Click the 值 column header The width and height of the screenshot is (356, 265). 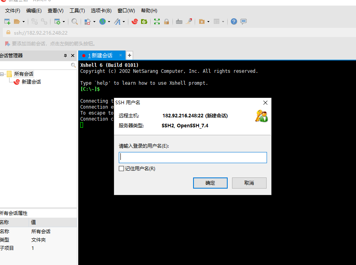pyautogui.click(x=53, y=222)
